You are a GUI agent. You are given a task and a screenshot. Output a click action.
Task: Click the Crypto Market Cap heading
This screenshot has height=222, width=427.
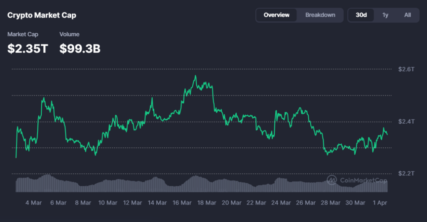[x=42, y=15]
